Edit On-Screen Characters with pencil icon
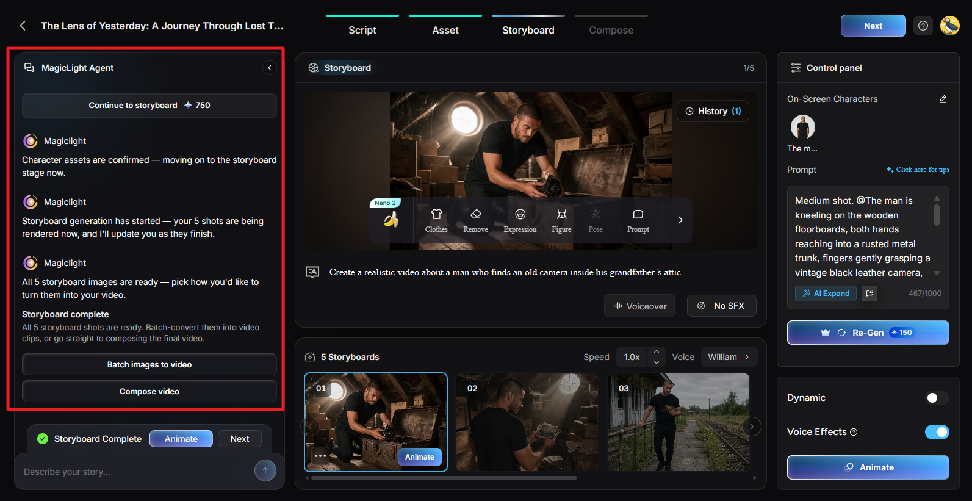Screen dimensions: 972x501 tap(943, 99)
